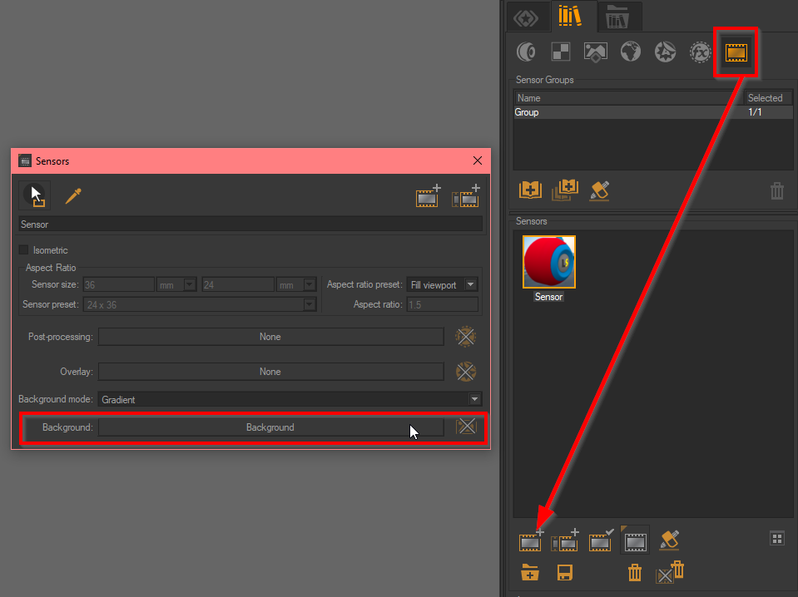
Task: Duplicate sensor in library toolbar
Action: 565,540
